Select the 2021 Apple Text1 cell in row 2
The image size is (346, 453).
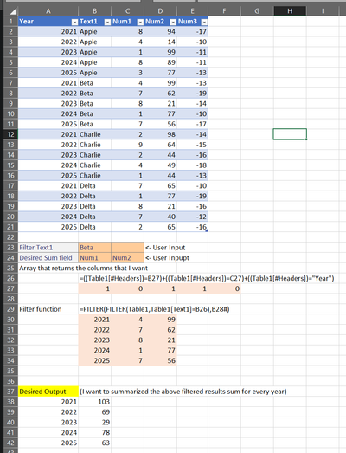94,31
